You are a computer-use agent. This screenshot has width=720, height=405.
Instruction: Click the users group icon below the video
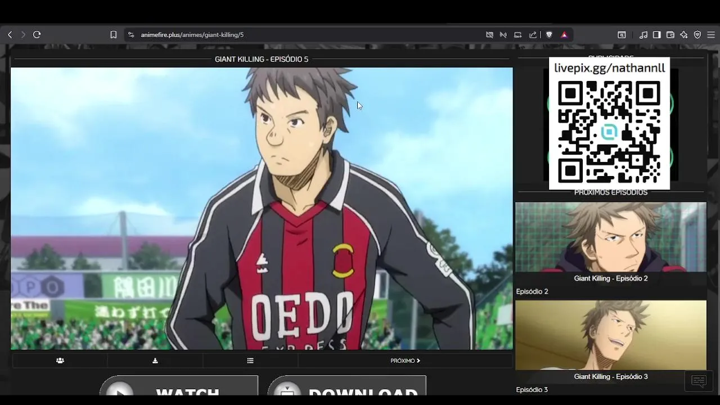(60, 361)
